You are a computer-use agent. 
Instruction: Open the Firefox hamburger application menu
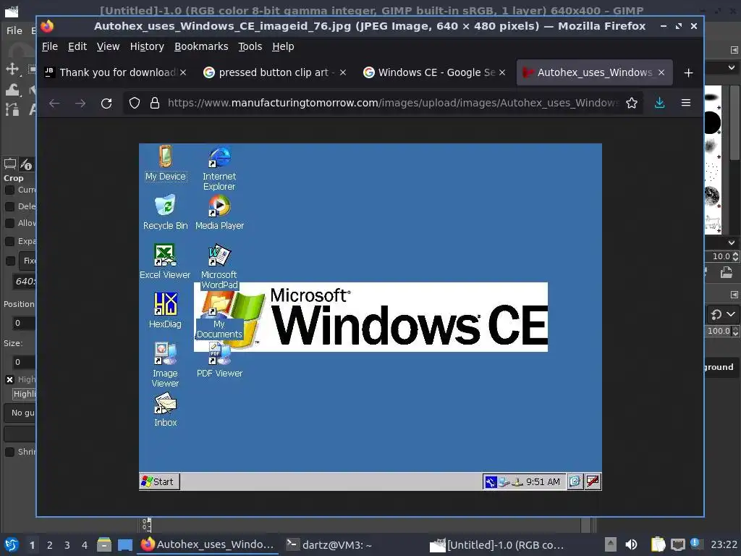(x=686, y=103)
